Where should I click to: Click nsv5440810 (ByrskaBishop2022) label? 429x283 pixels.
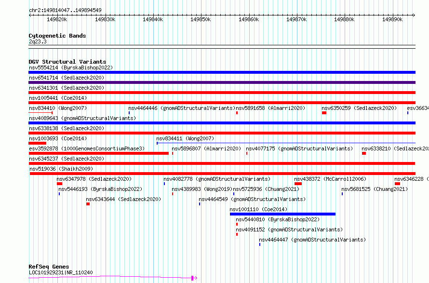pyautogui.click(x=278, y=219)
